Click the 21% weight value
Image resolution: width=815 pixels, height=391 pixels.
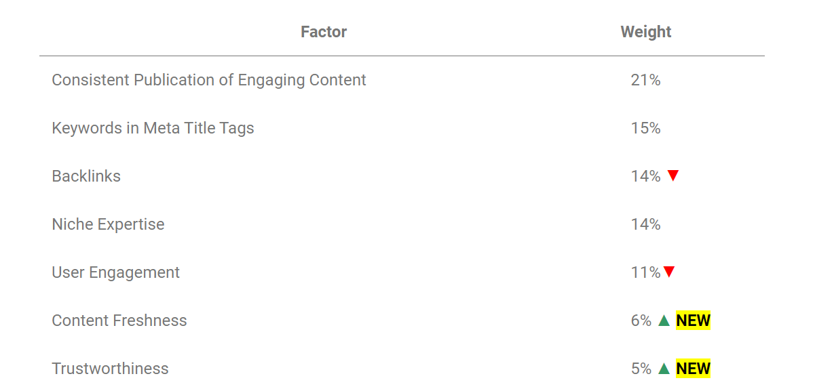pos(645,80)
